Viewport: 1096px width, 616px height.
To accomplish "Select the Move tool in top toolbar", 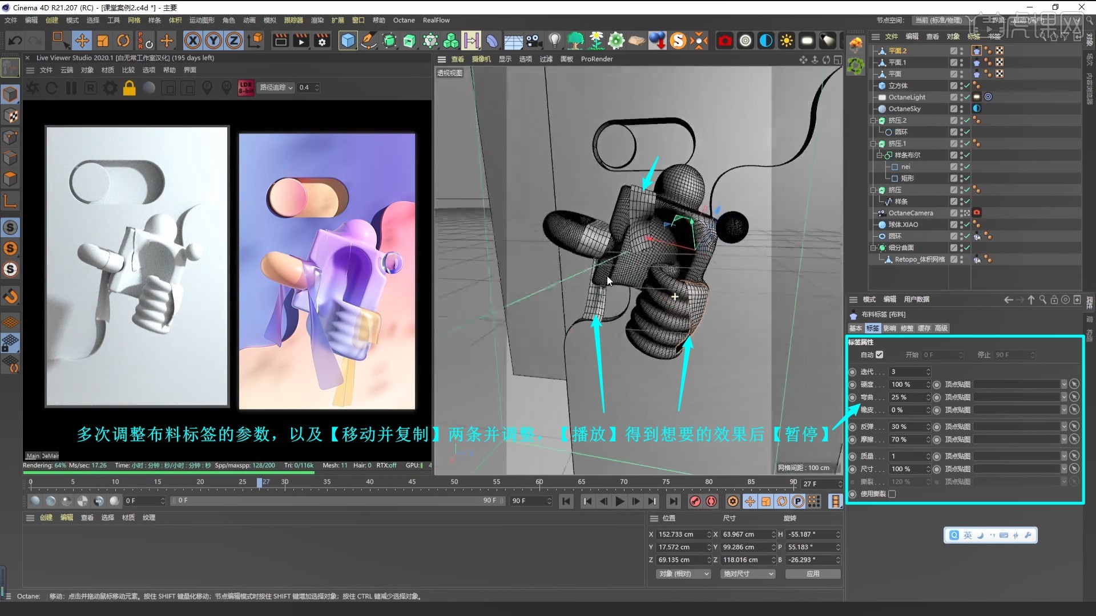I will pyautogui.click(x=82, y=40).
